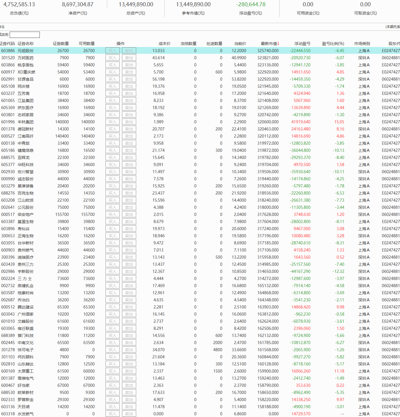Click 当前价 column header
The width and height of the screenshot is (400, 417).
(x=240, y=44)
